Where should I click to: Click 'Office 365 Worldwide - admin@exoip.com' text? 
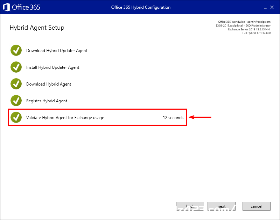pos(244,22)
